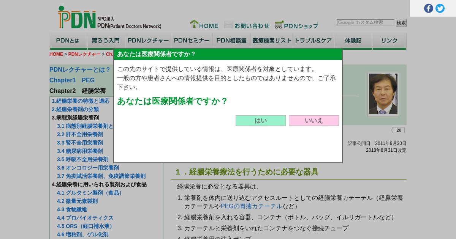
Task: Open the HOME link with house icon
Action: (x=204, y=25)
